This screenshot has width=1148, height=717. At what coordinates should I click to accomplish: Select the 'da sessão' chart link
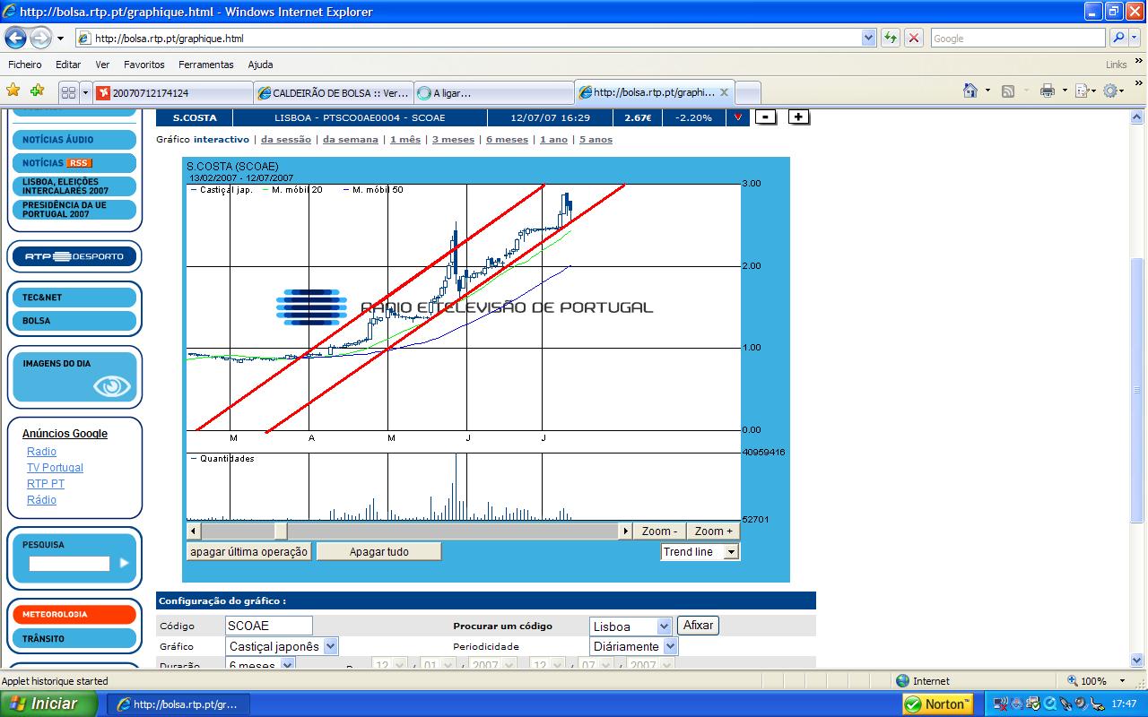coord(286,140)
